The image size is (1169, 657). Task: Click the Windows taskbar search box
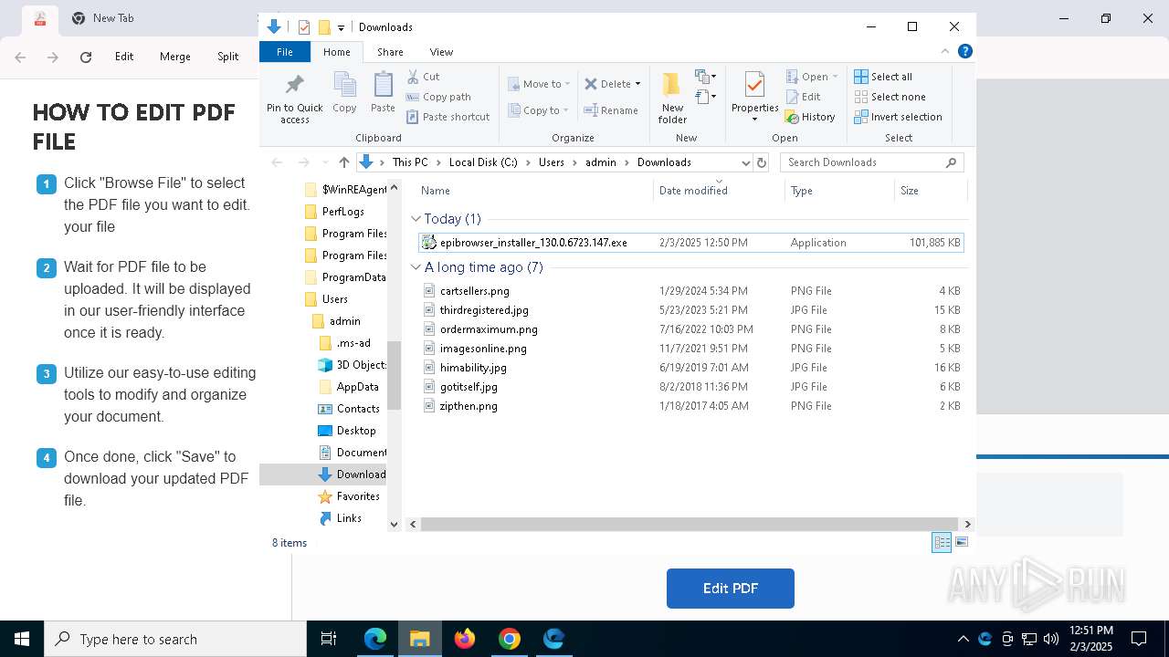pyautogui.click(x=175, y=639)
